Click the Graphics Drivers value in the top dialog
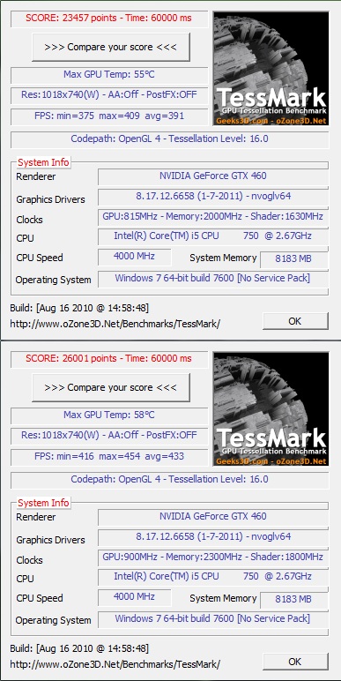 coord(212,197)
